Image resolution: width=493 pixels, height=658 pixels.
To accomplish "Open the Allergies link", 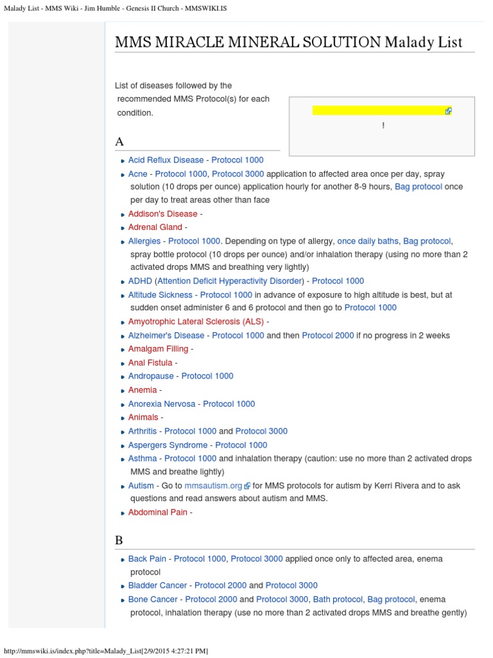I will pos(144,241).
